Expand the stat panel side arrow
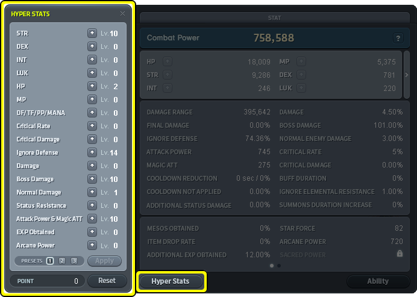Screen dimensions: 417x297 (x=406, y=75)
